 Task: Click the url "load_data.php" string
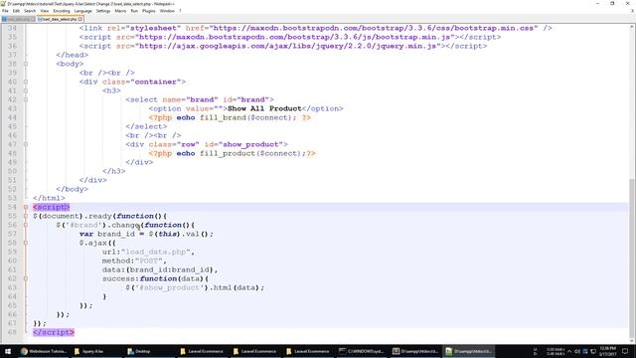click(x=156, y=252)
